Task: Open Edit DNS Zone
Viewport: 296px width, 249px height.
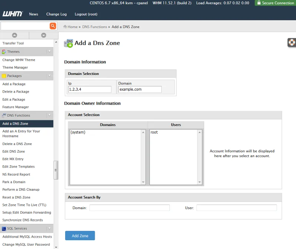Action: pyautogui.click(x=14, y=151)
